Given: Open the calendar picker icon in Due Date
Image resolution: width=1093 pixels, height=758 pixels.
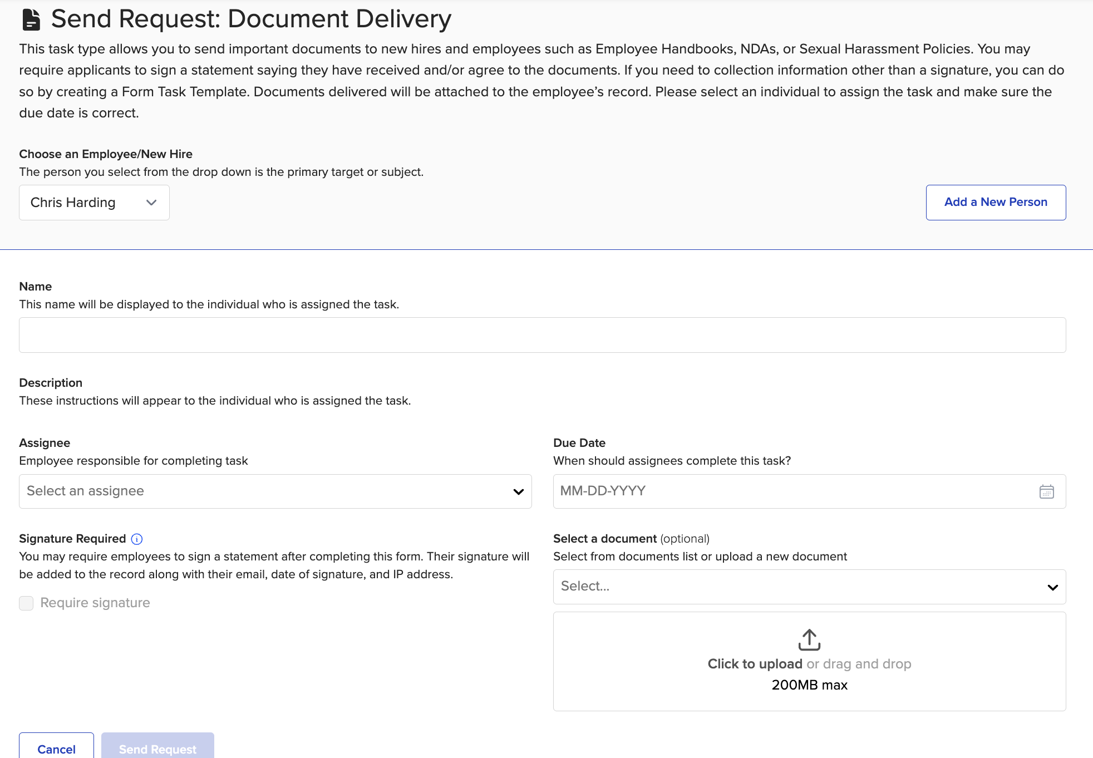Looking at the screenshot, I should pos(1046,491).
